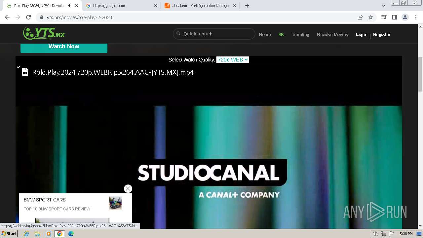Open Microsoft Edge from taskbar
Screen dimensions: 423x238
coord(71,234)
